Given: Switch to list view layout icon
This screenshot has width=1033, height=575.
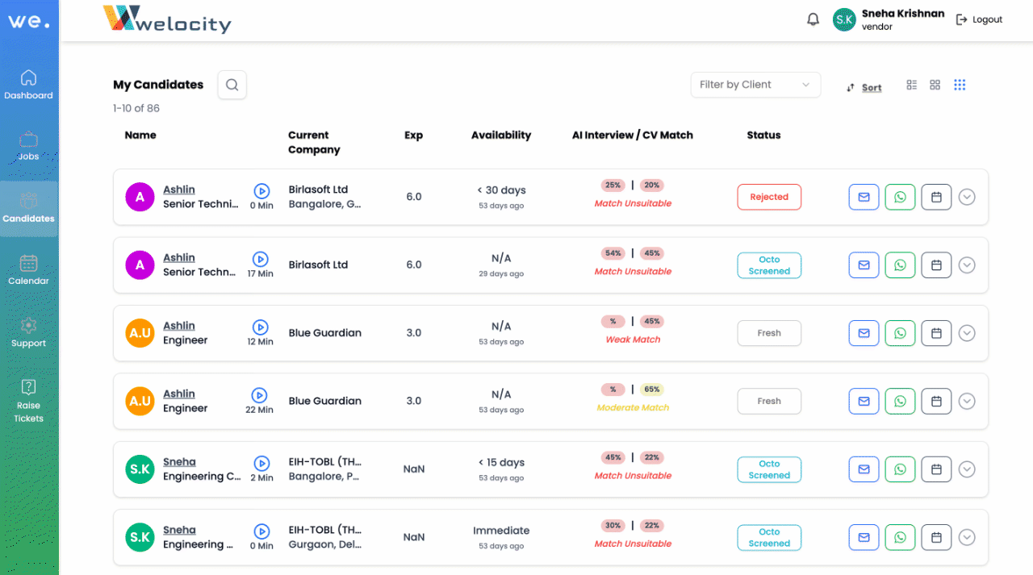Looking at the screenshot, I should click(x=912, y=85).
